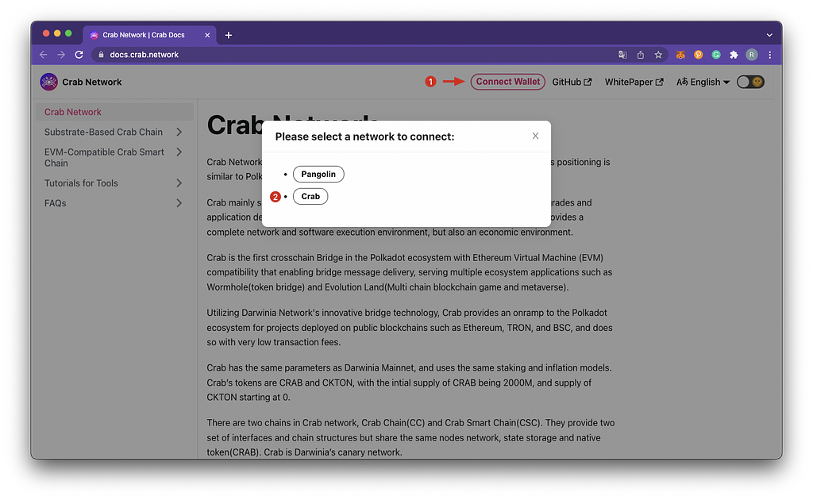Open the translate page icon
Viewport: 813px width, 500px height.
coord(622,55)
